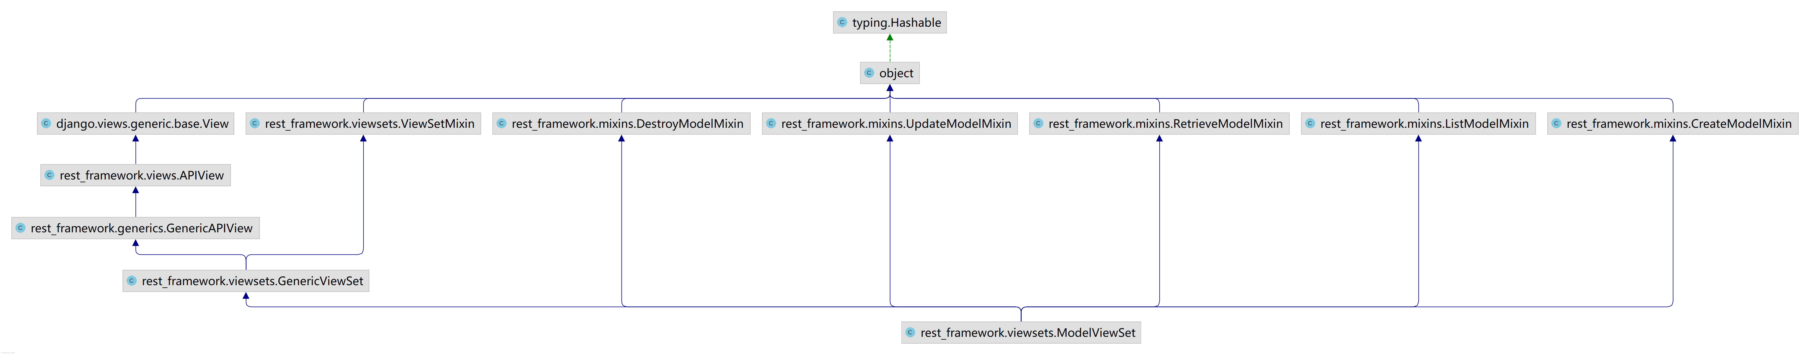Click class icon of DestroyModelMixin node
1810x355 pixels.
[x=502, y=124]
